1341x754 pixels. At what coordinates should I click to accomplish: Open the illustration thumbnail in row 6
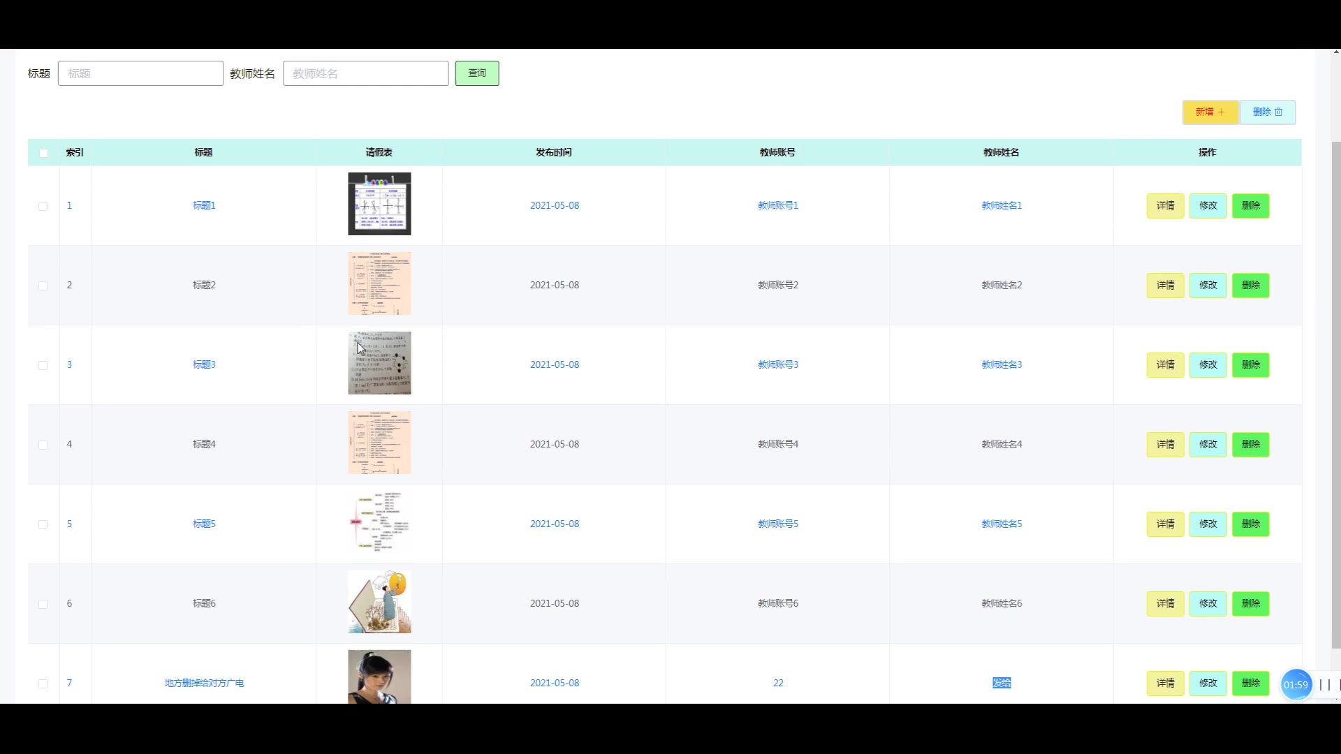pyautogui.click(x=379, y=602)
